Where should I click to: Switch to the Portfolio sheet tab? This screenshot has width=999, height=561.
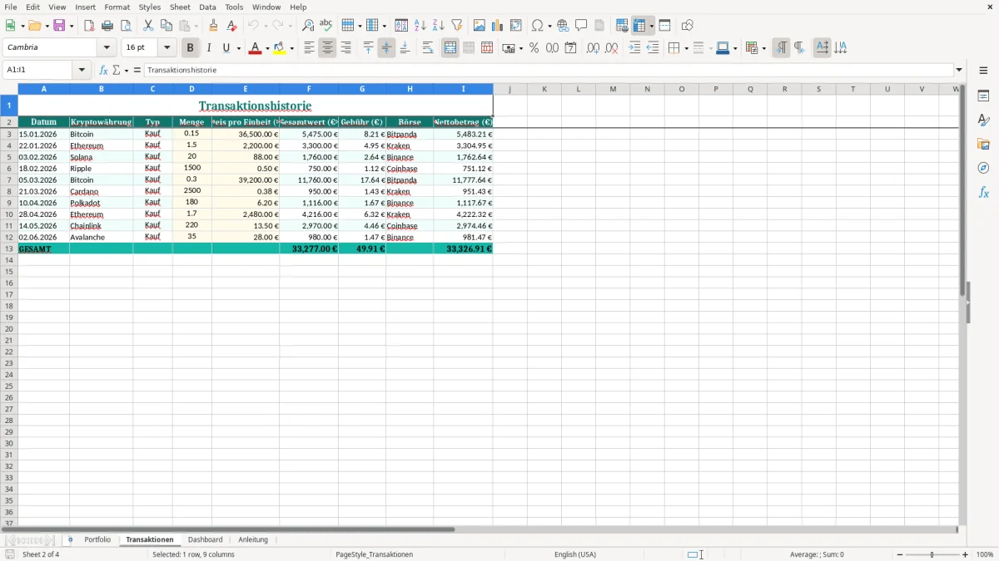97,539
